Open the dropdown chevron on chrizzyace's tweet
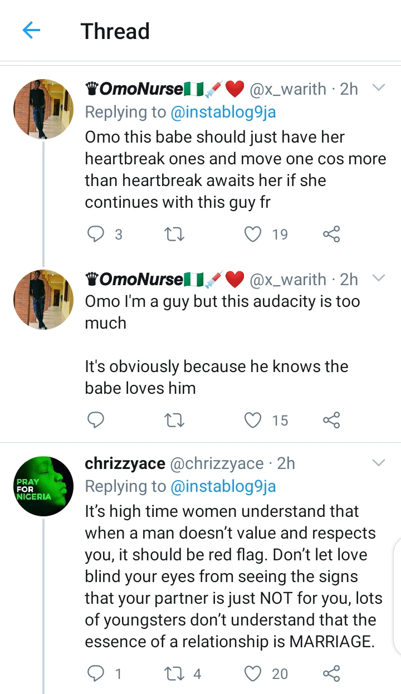The width and height of the screenshot is (401, 694). (379, 463)
